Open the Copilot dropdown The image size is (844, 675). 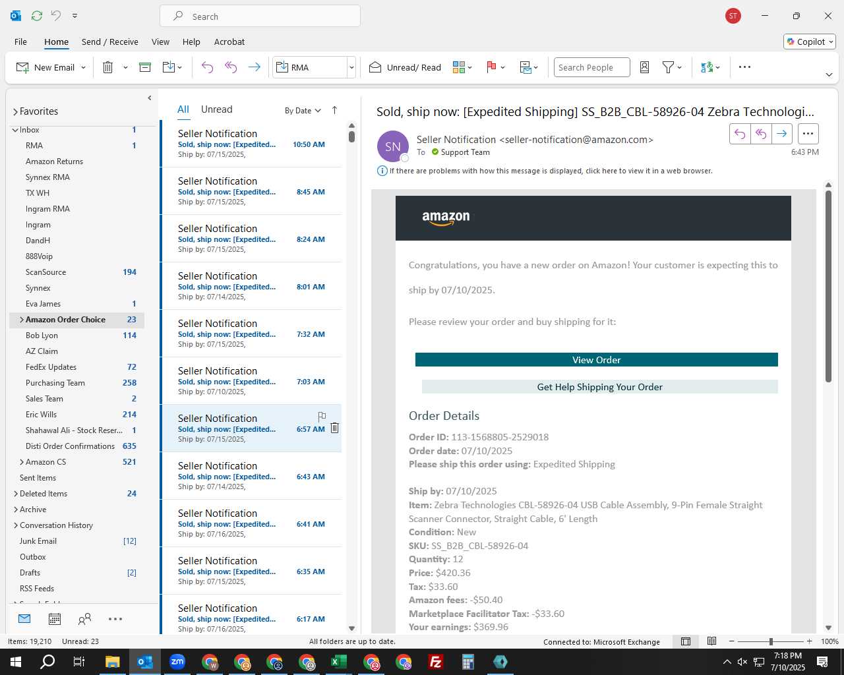click(x=810, y=42)
